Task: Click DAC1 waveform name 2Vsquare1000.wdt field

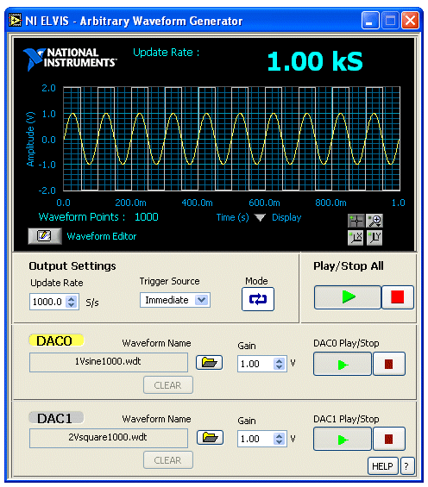Action: 109,438
